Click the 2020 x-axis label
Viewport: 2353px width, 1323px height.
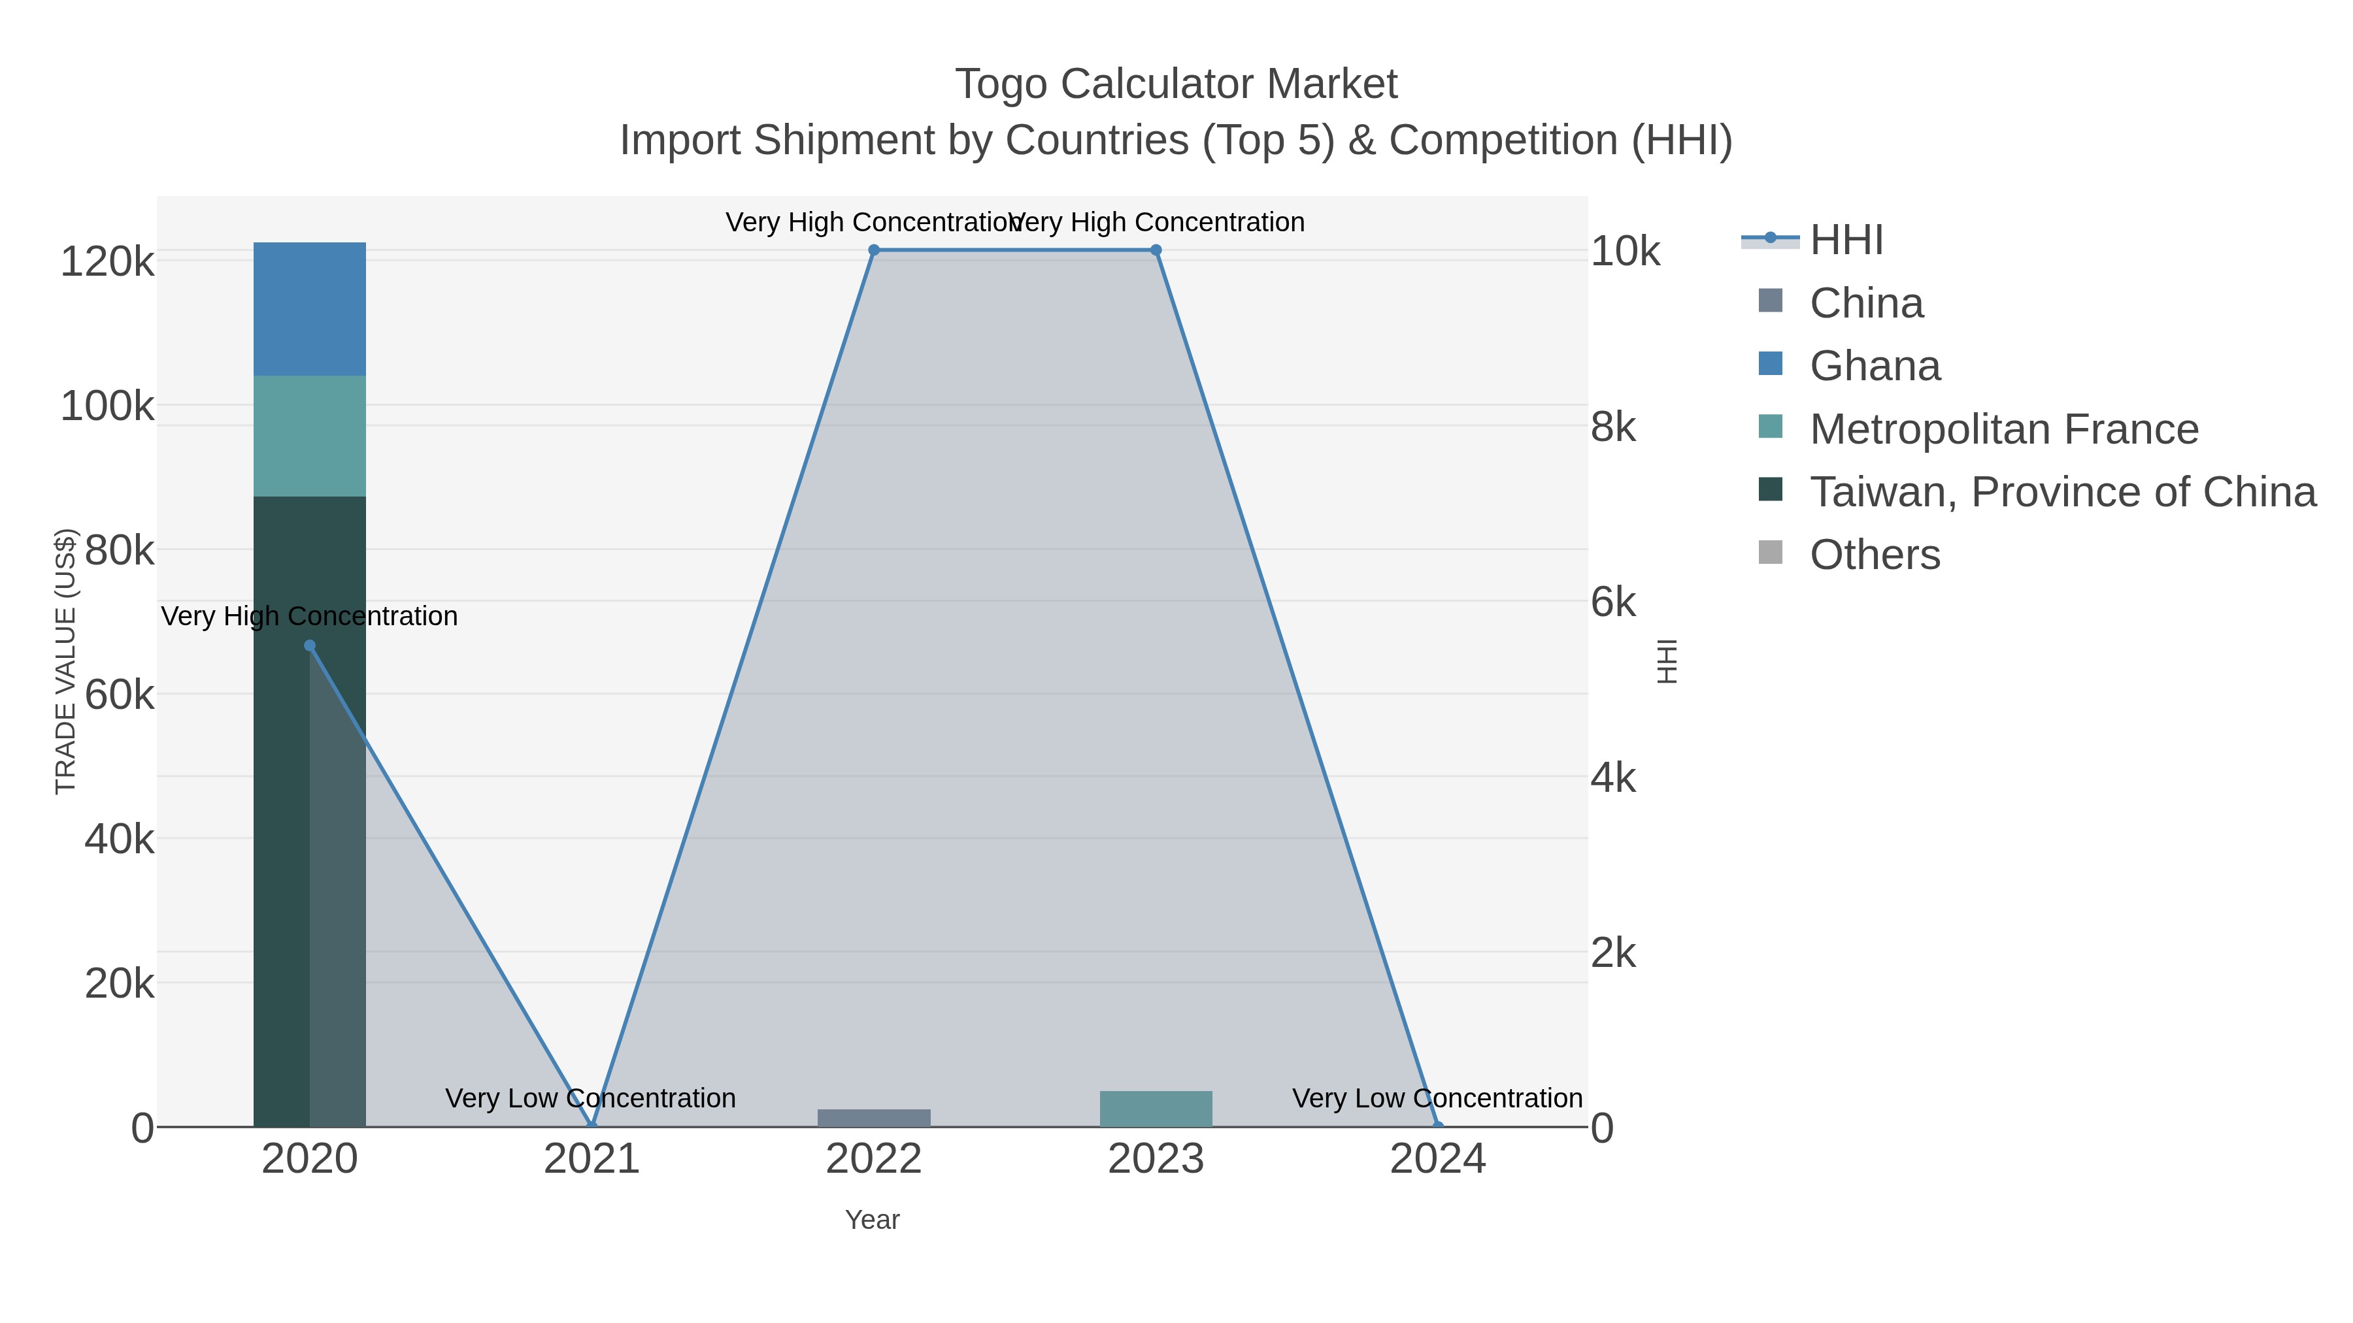pos(310,1160)
